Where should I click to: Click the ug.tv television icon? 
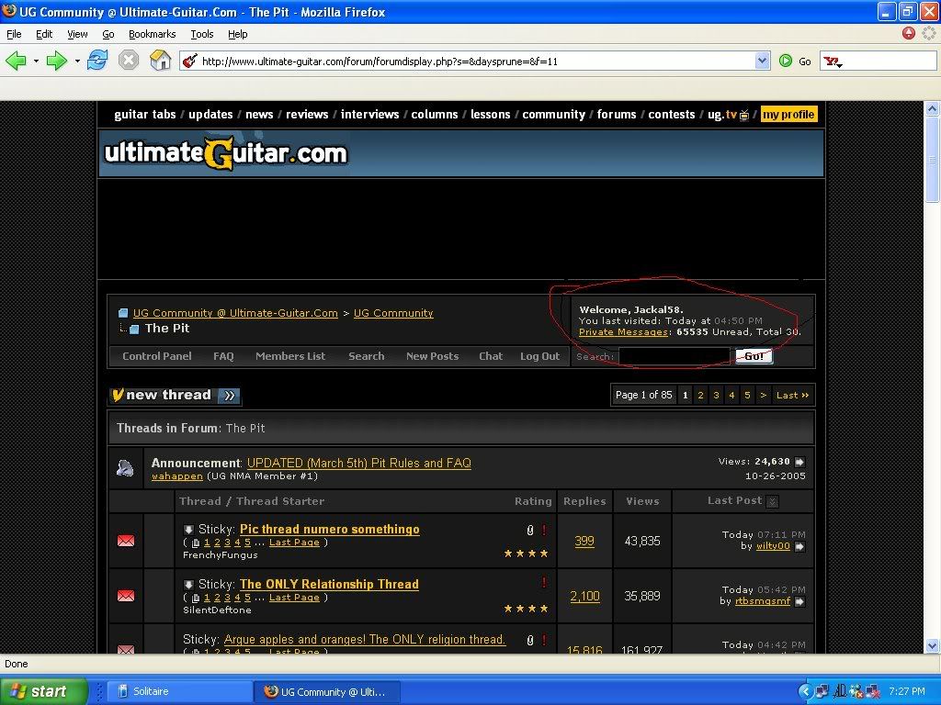[x=744, y=115]
